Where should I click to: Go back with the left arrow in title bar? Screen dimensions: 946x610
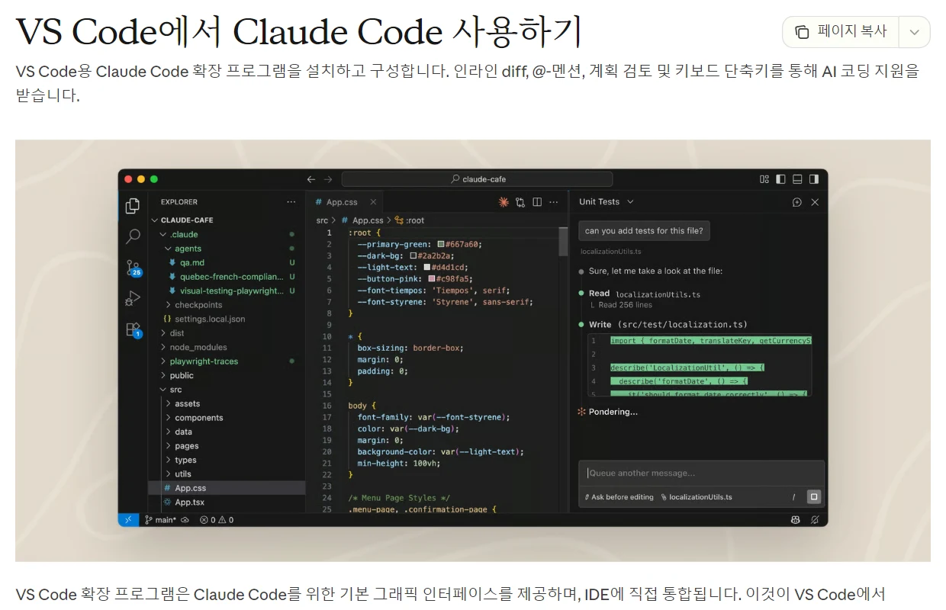pyautogui.click(x=311, y=179)
